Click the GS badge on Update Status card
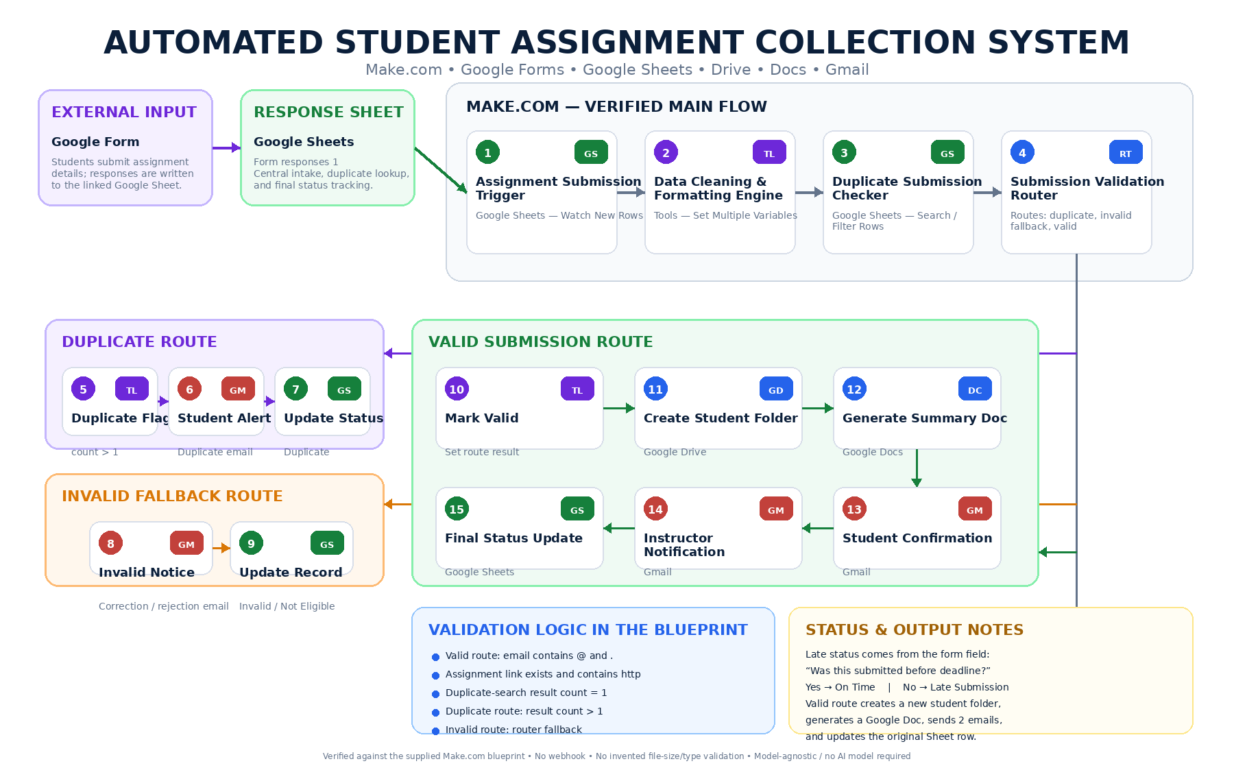This screenshot has width=1234, height=768. pyautogui.click(x=344, y=389)
